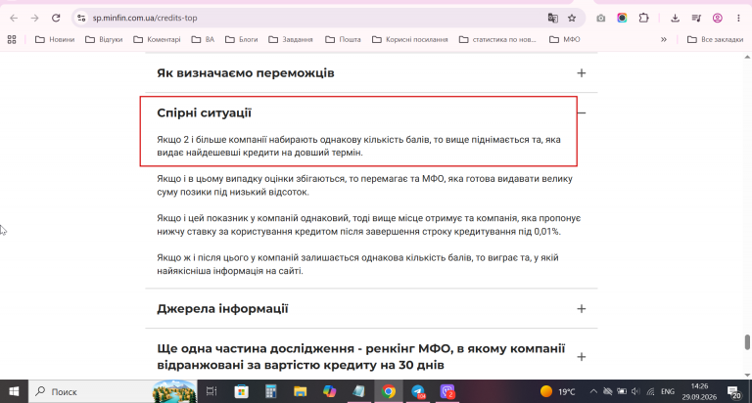Click paragraph starting Якщо і цей показник

pos(369,225)
